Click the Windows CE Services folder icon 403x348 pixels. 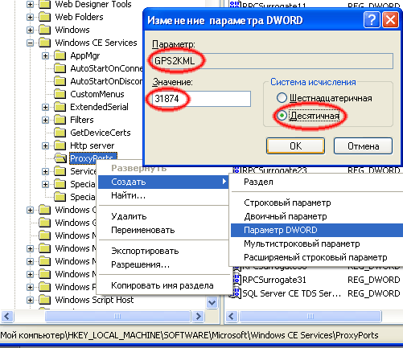click(x=44, y=43)
